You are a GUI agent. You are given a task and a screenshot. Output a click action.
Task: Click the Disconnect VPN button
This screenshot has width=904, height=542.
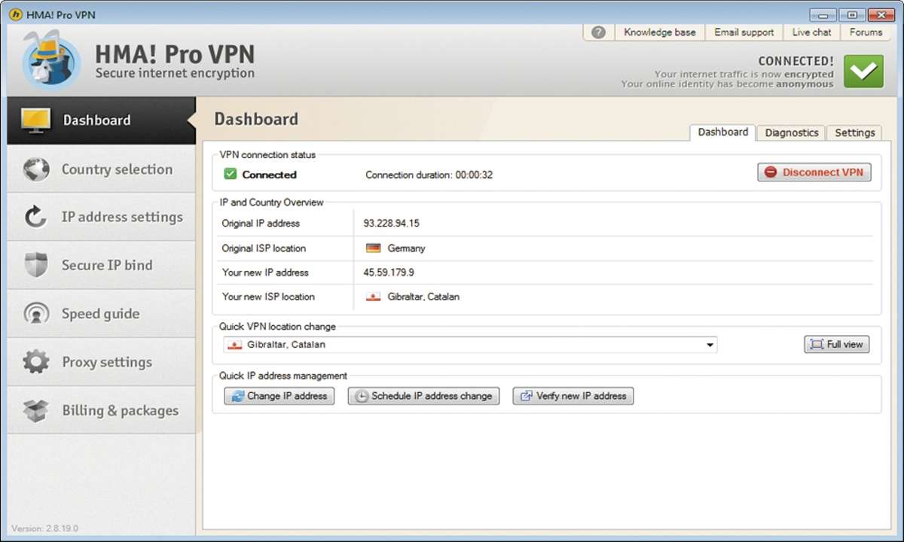pos(814,172)
